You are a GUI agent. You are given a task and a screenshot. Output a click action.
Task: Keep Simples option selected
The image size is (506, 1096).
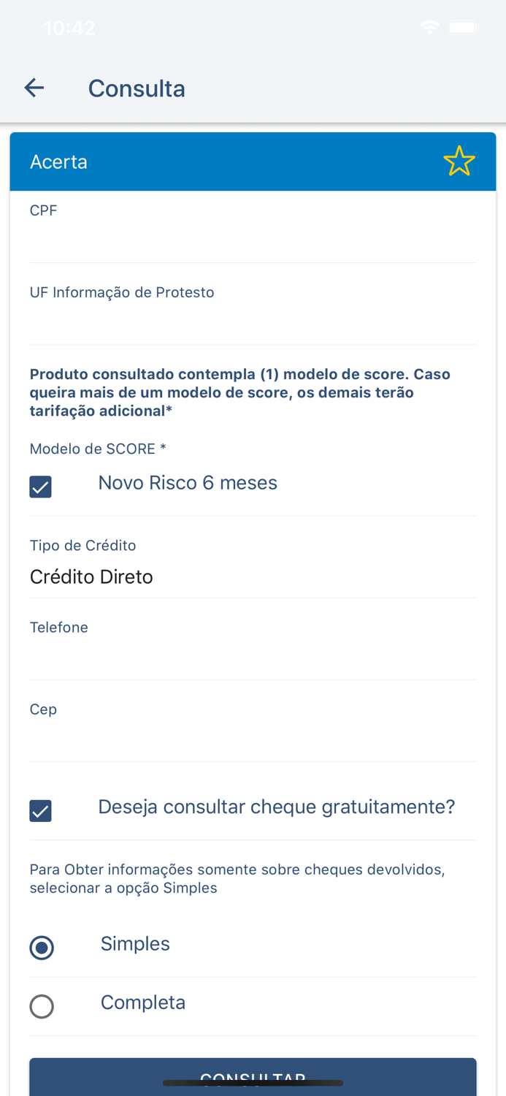(x=42, y=948)
